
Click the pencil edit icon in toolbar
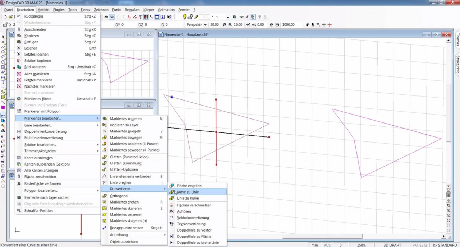click(196, 17)
